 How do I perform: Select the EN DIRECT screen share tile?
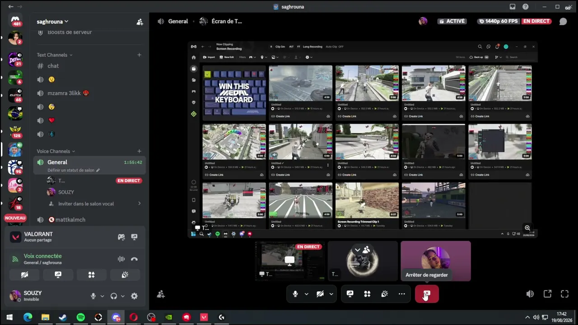coord(290,261)
